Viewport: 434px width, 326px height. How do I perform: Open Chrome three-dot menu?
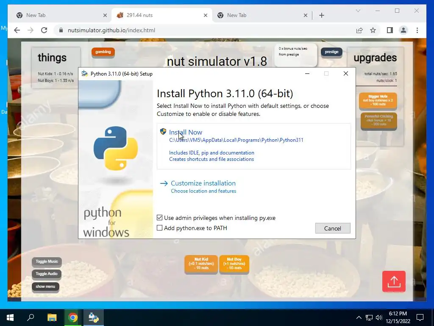coord(417,30)
